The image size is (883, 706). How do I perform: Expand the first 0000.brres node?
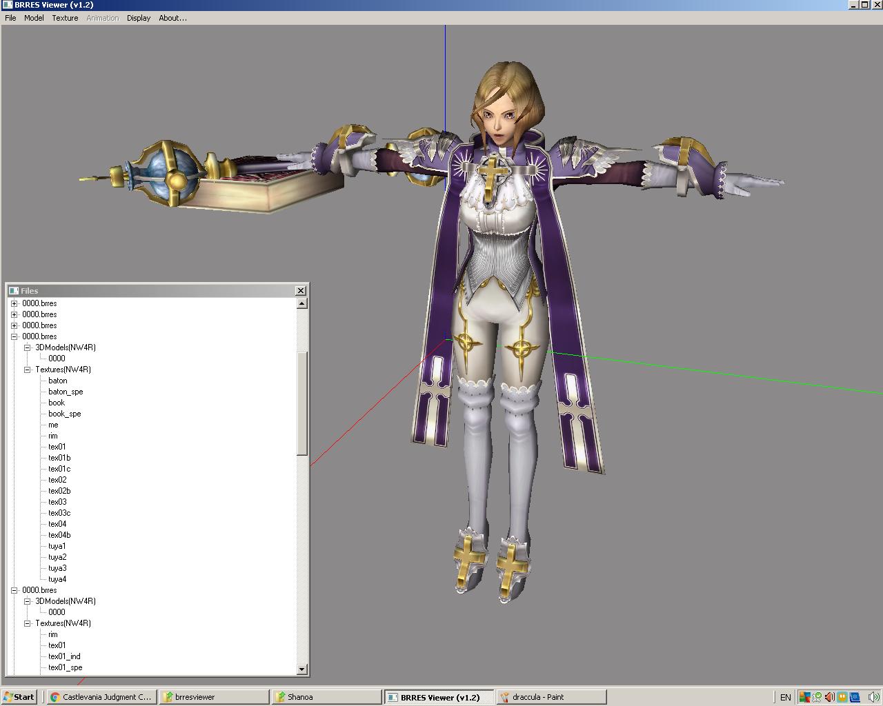click(14, 303)
